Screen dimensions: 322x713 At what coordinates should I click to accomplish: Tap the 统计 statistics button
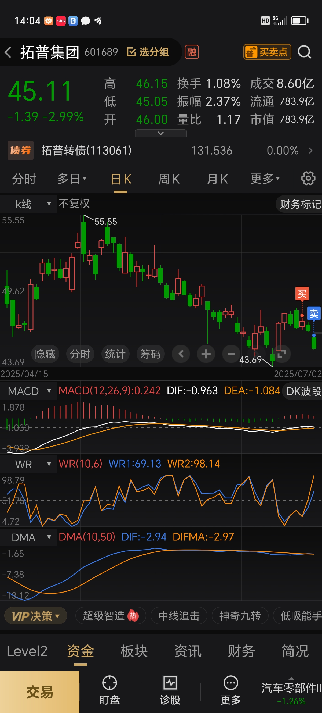(x=115, y=354)
